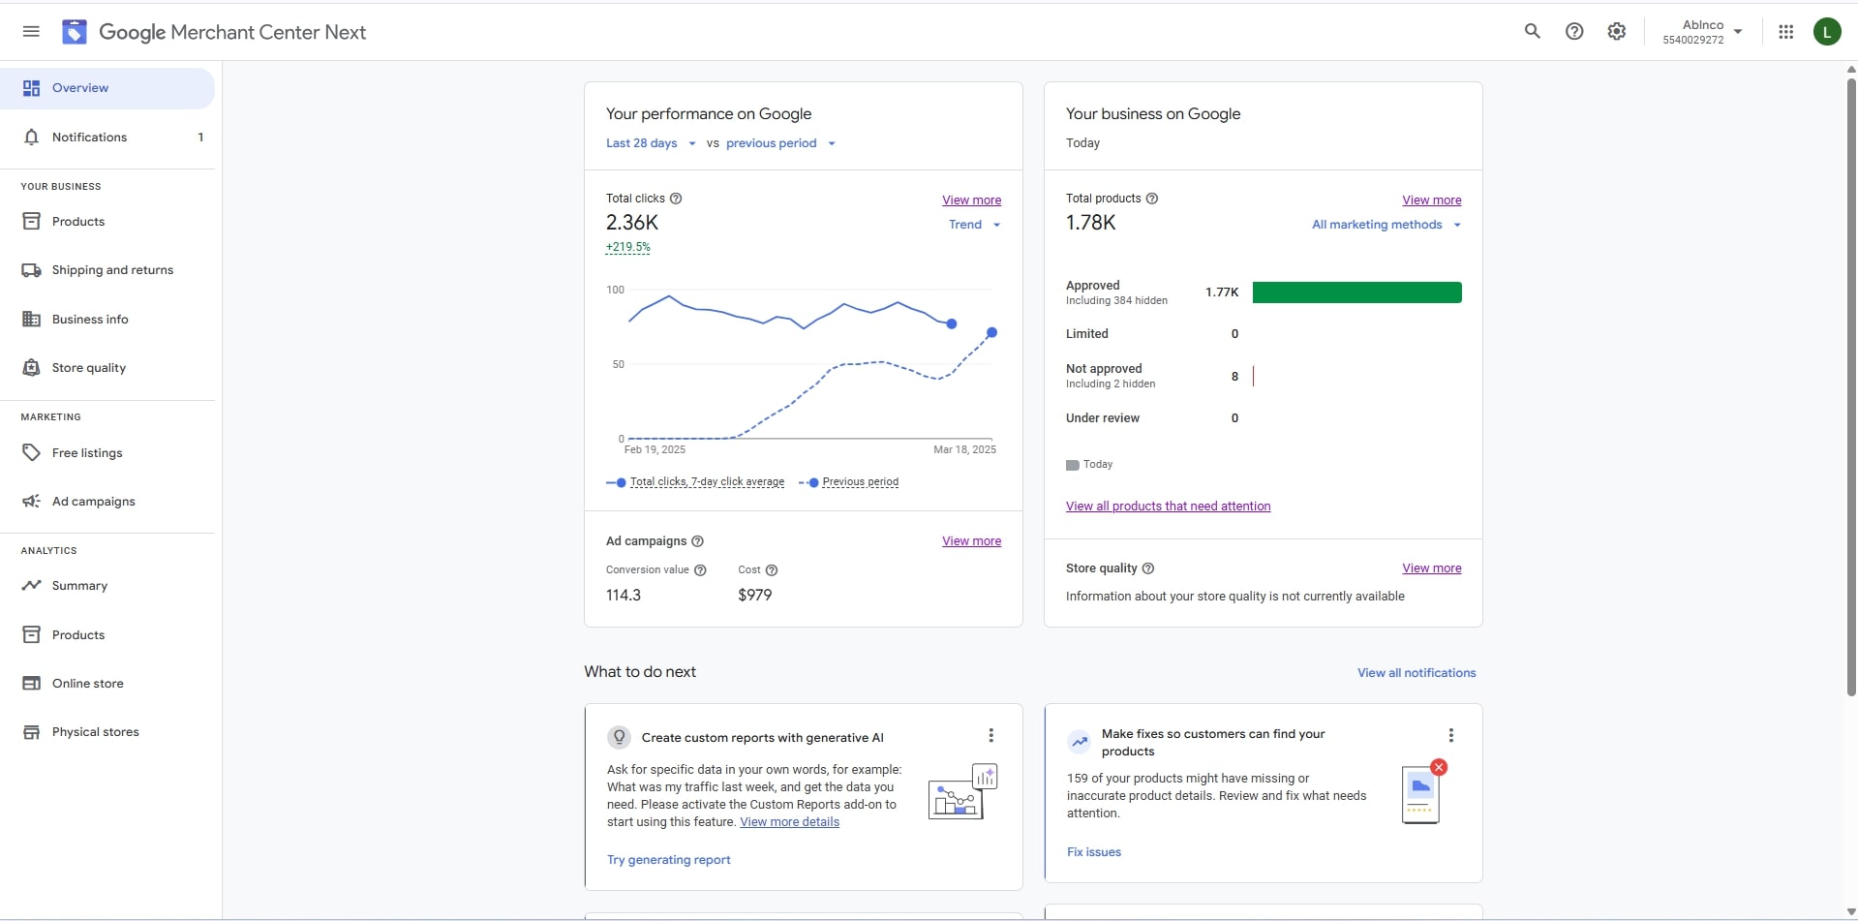Viewport: 1858px width, 921px height.
Task: Click the trend icon on Make fixes card
Action: pos(1079,742)
